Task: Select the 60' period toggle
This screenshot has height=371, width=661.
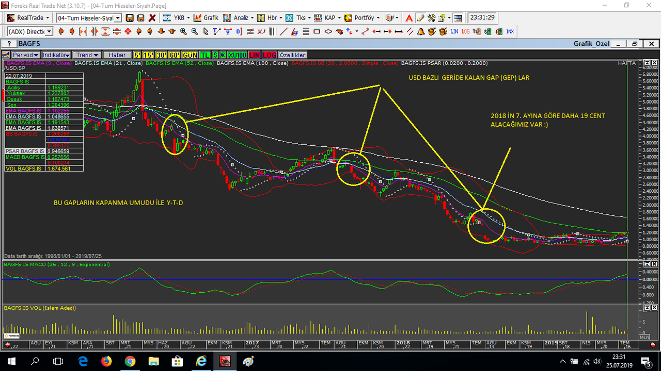Action: pyautogui.click(x=175, y=55)
